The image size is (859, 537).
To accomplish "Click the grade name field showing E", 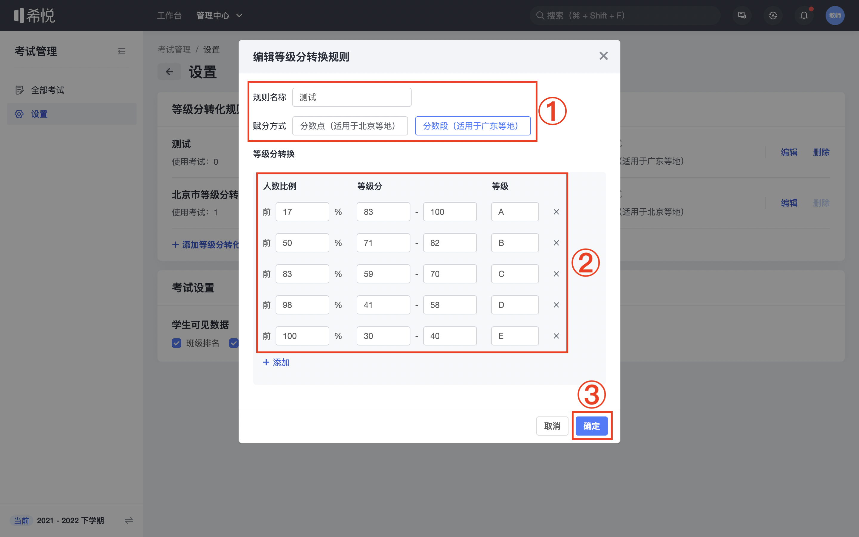I will [515, 336].
